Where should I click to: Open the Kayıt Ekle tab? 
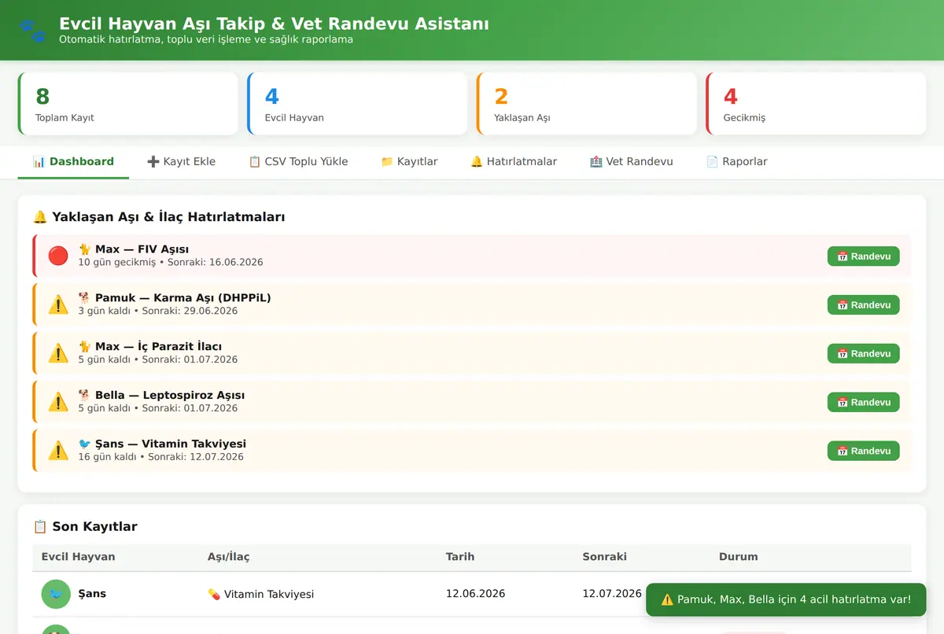tap(181, 162)
